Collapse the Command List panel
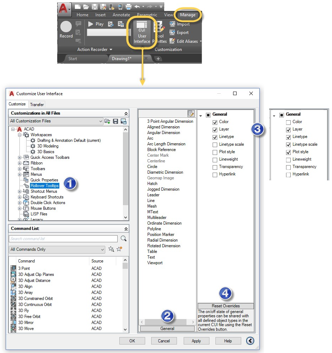Image resolution: width=332 pixels, height=353 pixels. (x=126, y=229)
